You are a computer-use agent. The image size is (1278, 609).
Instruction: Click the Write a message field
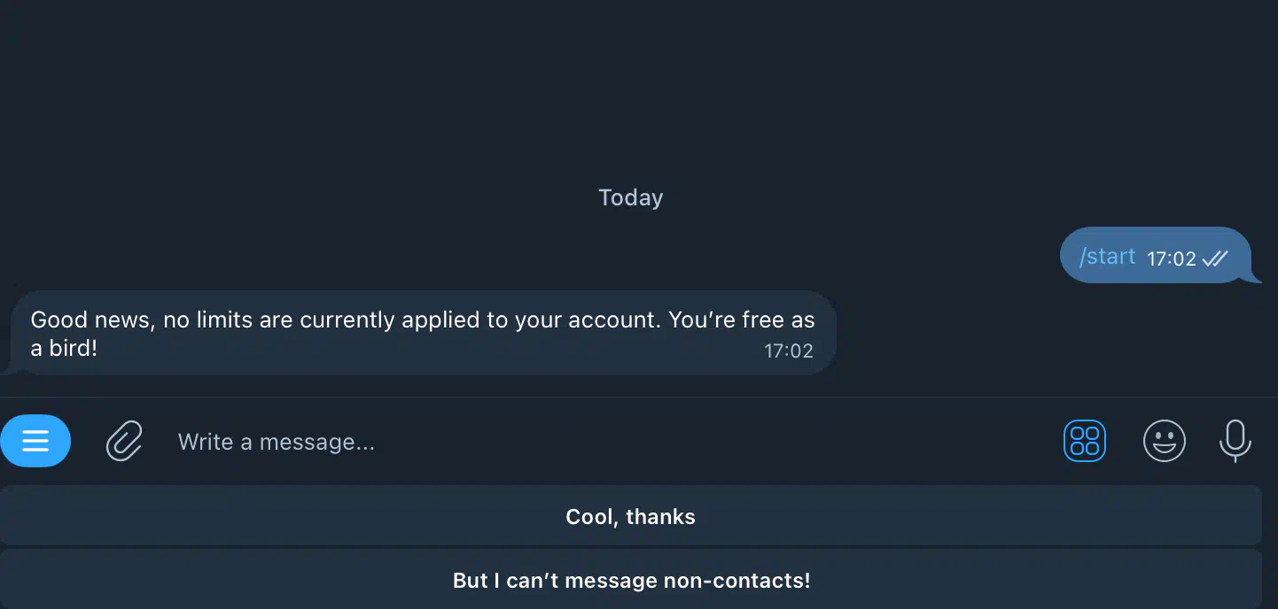coord(603,441)
